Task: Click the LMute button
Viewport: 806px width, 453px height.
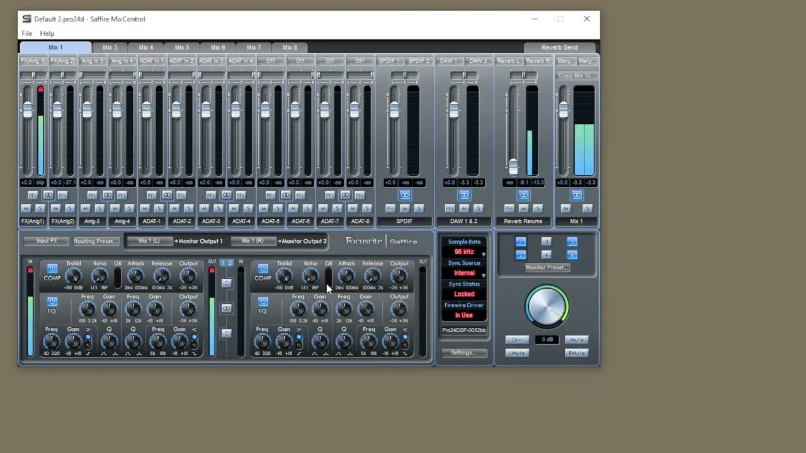Action: 517,353
